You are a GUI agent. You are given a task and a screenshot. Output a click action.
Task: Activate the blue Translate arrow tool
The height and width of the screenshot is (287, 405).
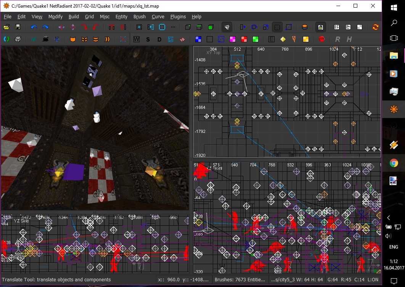(243, 27)
